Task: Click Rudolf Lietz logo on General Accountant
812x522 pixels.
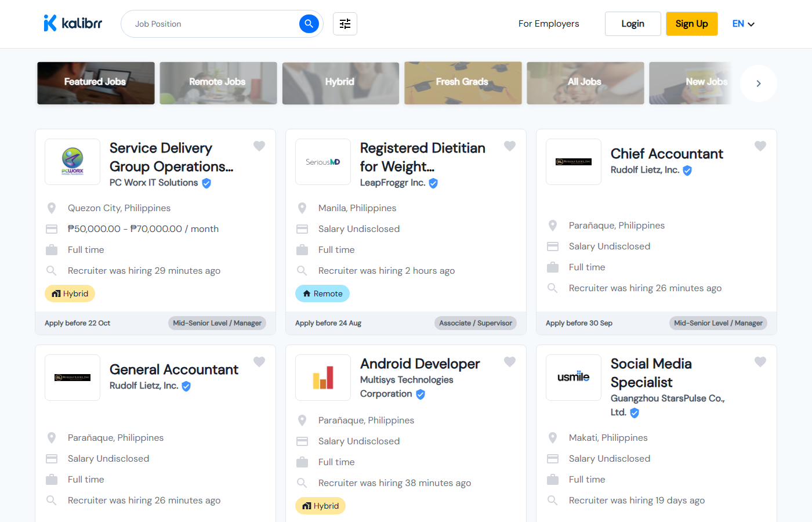Action: [72, 378]
